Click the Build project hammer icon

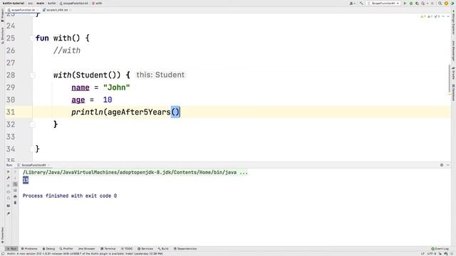[x=361, y=3]
